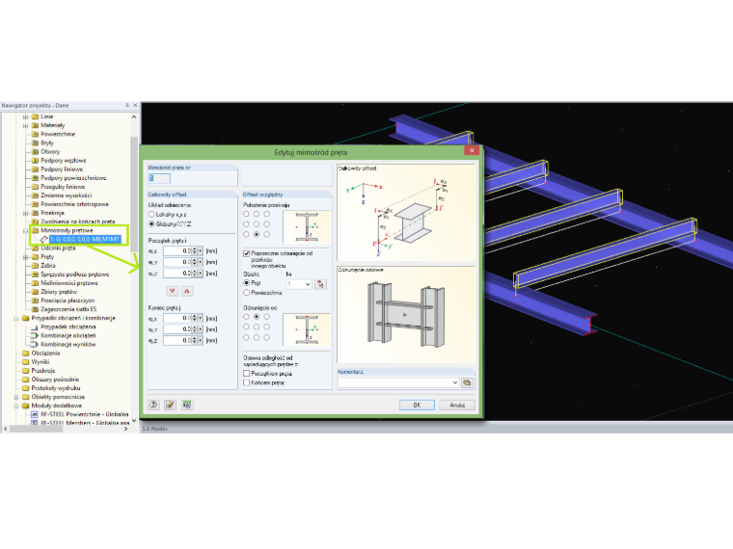
Task: Close the Edytuj mimośród pręta dialog
Action: click(x=472, y=150)
